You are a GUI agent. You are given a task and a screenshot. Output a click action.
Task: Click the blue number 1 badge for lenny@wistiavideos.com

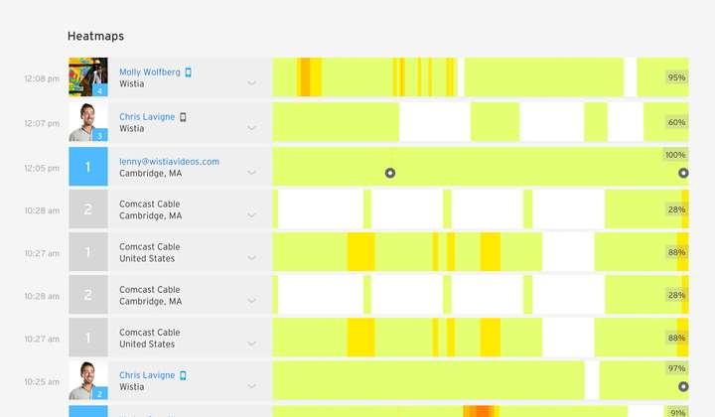click(87, 167)
